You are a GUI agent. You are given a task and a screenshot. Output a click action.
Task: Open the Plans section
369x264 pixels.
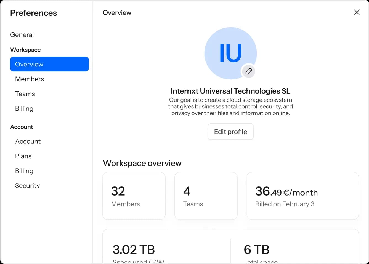[x=23, y=156]
